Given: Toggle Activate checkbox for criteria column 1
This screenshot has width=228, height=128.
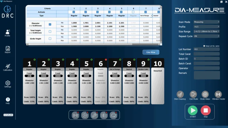Looking at the screenshot, I should coord(74,12).
